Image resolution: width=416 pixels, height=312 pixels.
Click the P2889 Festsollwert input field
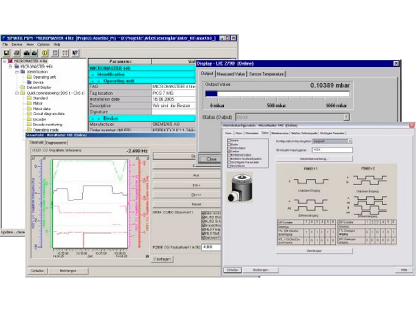(x=211, y=248)
